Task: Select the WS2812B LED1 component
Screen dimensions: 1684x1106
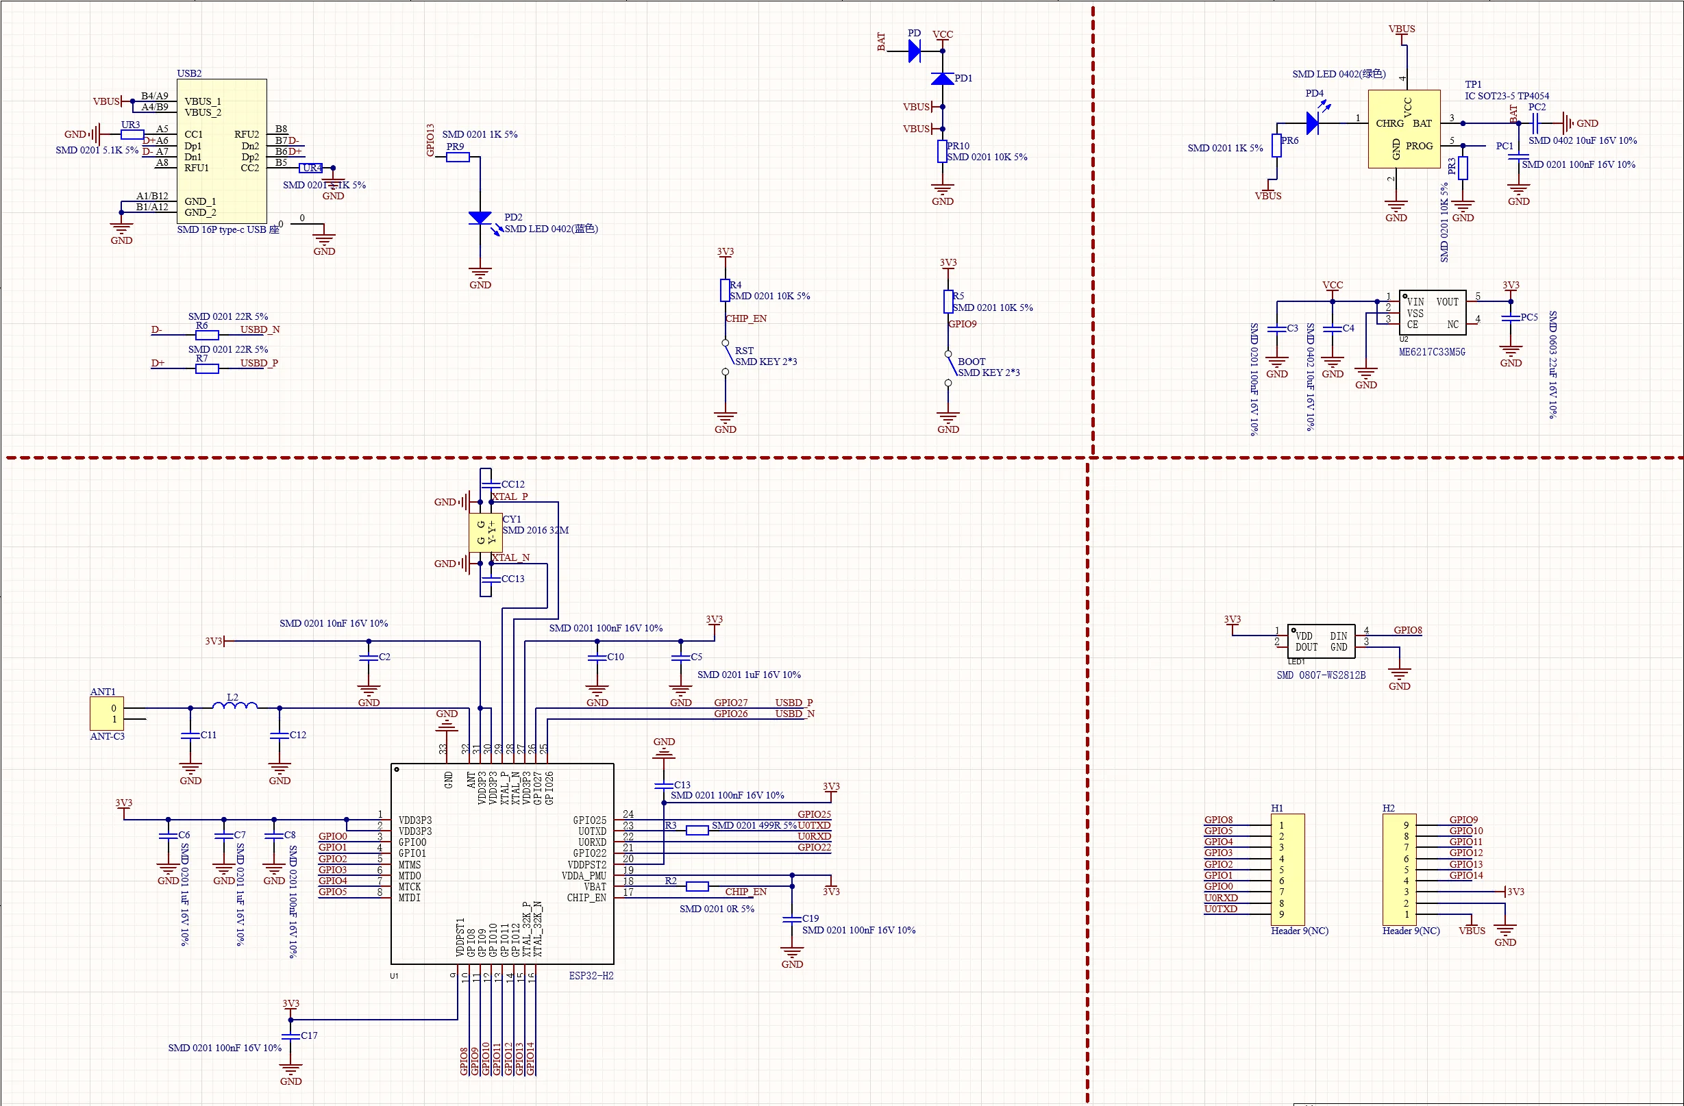Action: (1321, 642)
